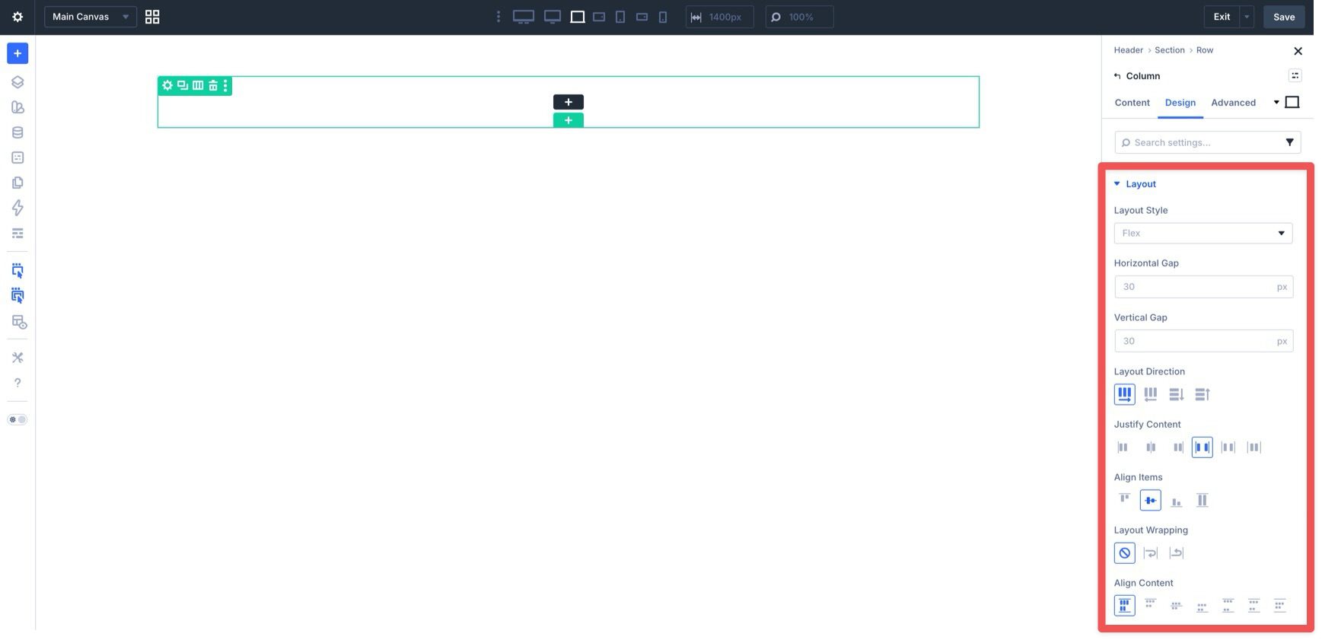Open row more options on green toolbar
Screen dimensions: 1322x640
pos(225,85)
